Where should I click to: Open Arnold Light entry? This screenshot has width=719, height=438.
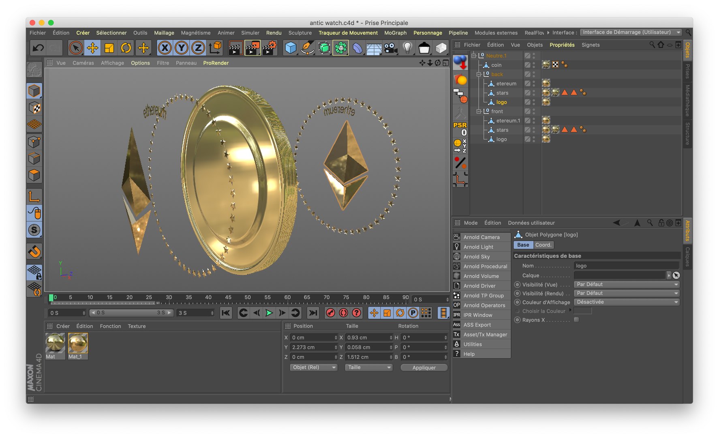click(481, 247)
